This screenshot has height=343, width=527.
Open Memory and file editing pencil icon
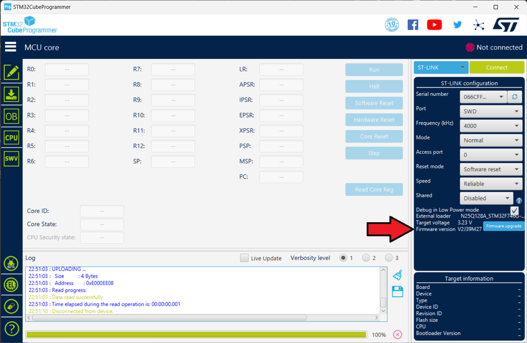click(12, 72)
